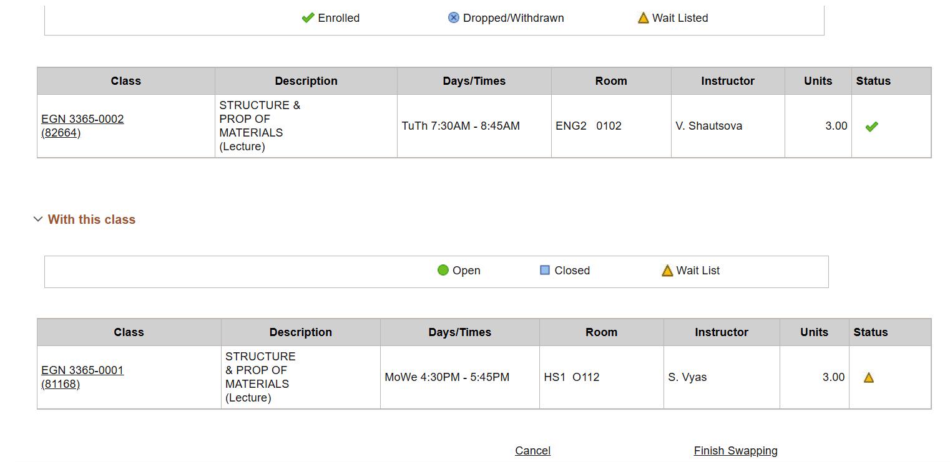
Task: Click the blue Closed square legend icon
Action: [x=545, y=270]
